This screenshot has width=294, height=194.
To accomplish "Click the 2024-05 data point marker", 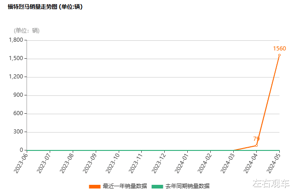I will (x=279, y=55).
